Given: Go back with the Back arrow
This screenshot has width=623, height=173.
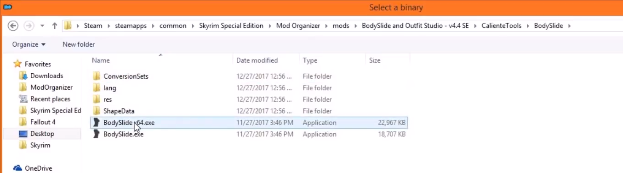Looking at the screenshot, I should (x=13, y=26).
